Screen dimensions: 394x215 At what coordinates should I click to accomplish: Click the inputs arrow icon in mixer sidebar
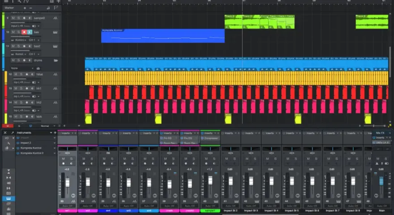9,183
